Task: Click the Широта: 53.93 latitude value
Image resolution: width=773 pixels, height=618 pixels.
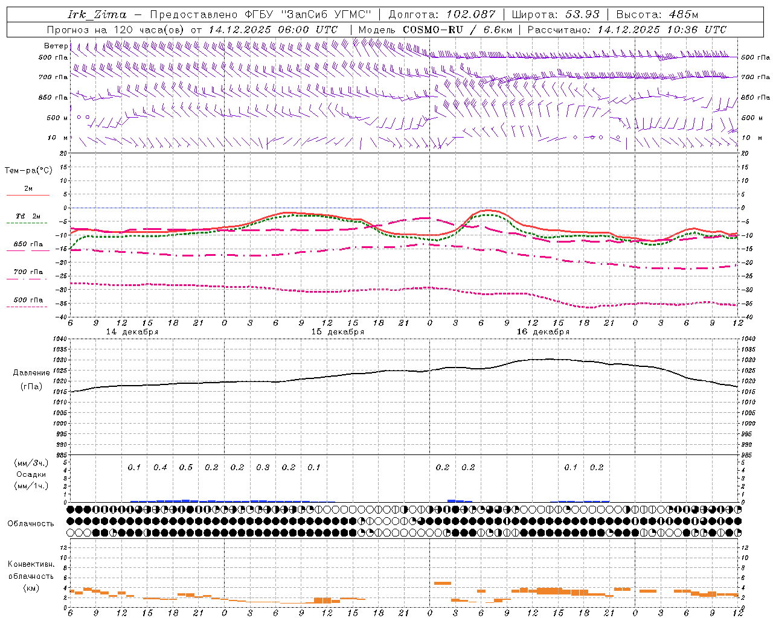Action: click(555, 14)
